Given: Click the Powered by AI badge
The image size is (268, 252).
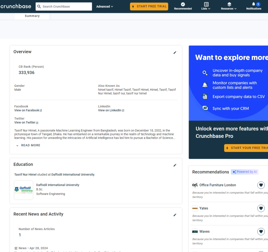Looking at the screenshot, I should [x=245, y=172].
